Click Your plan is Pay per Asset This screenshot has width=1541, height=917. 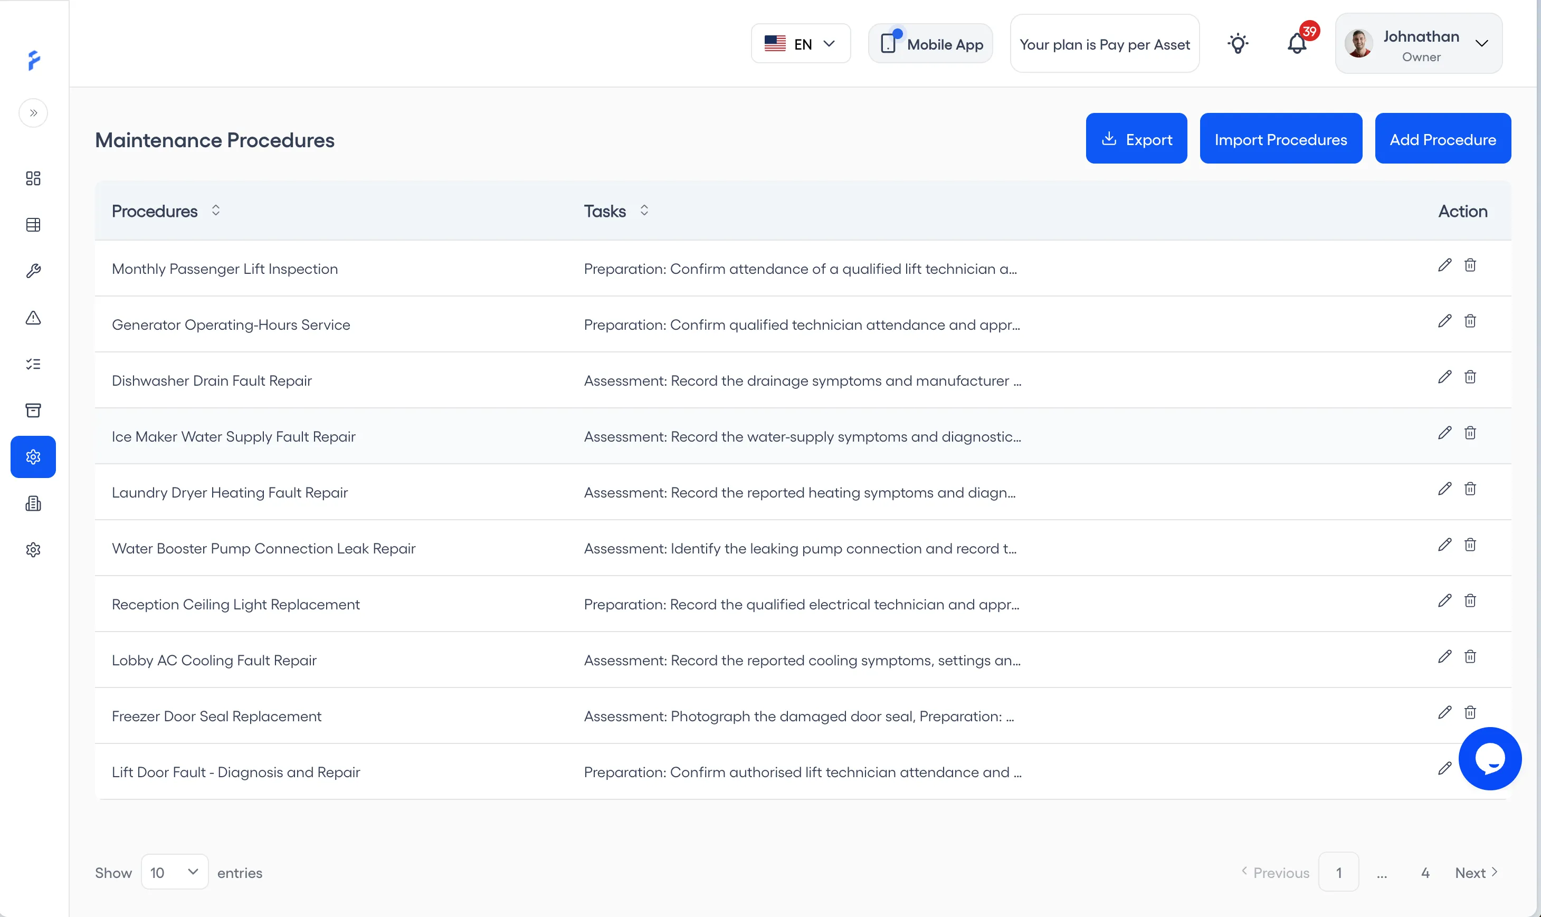click(x=1105, y=44)
